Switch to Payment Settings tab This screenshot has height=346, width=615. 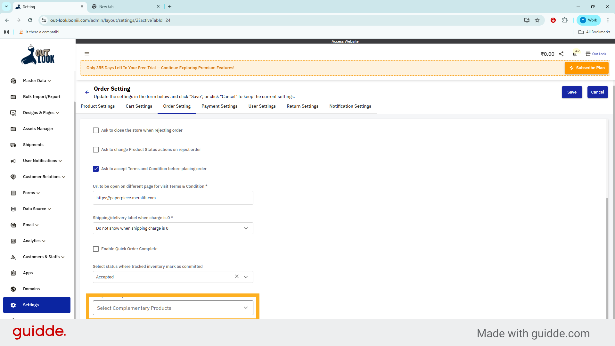pyautogui.click(x=219, y=106)
